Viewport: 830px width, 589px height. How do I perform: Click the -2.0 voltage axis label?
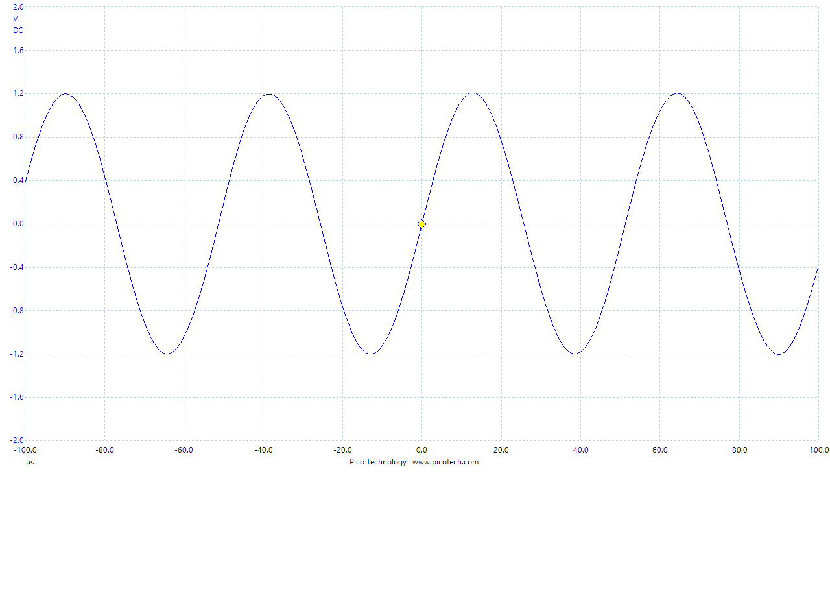18,440
